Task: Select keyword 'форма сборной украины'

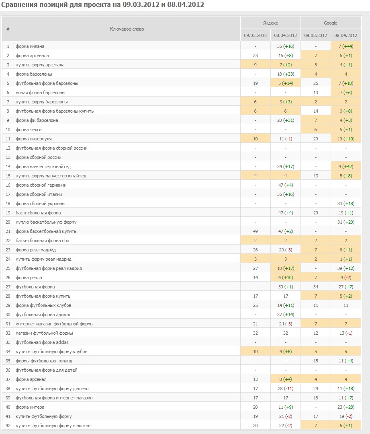Action: (x=41, y=204)
